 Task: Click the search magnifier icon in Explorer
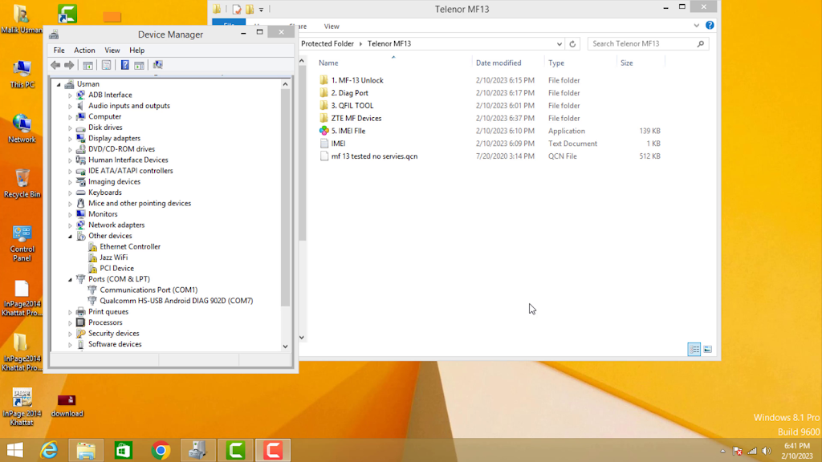click(700, 44)
